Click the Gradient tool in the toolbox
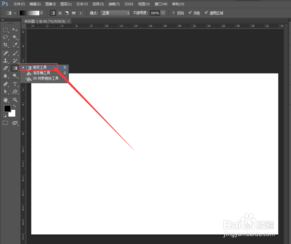The height and width of the screenshot is (244, 291). (15, 68)
